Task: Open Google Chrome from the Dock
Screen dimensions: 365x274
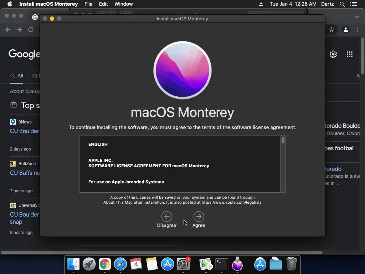Action: [x=105, y=264]
